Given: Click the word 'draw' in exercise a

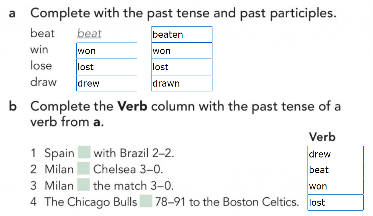Looking at the screenshot, I should pyautogui.click(x=43, y=82).
